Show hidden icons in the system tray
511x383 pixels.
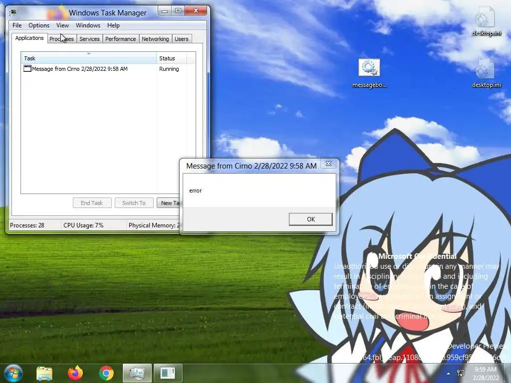pos(449,374)
